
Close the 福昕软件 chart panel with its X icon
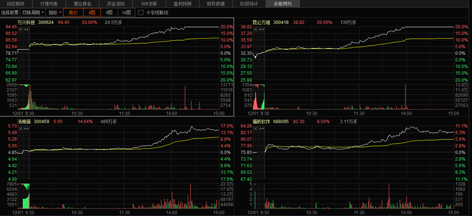click(x=255, y=129)
